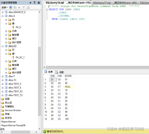Click the filter icon in Object Explorer toolbar
The width and height of the screenshot is (149, 134).
(x=23, y=7)
